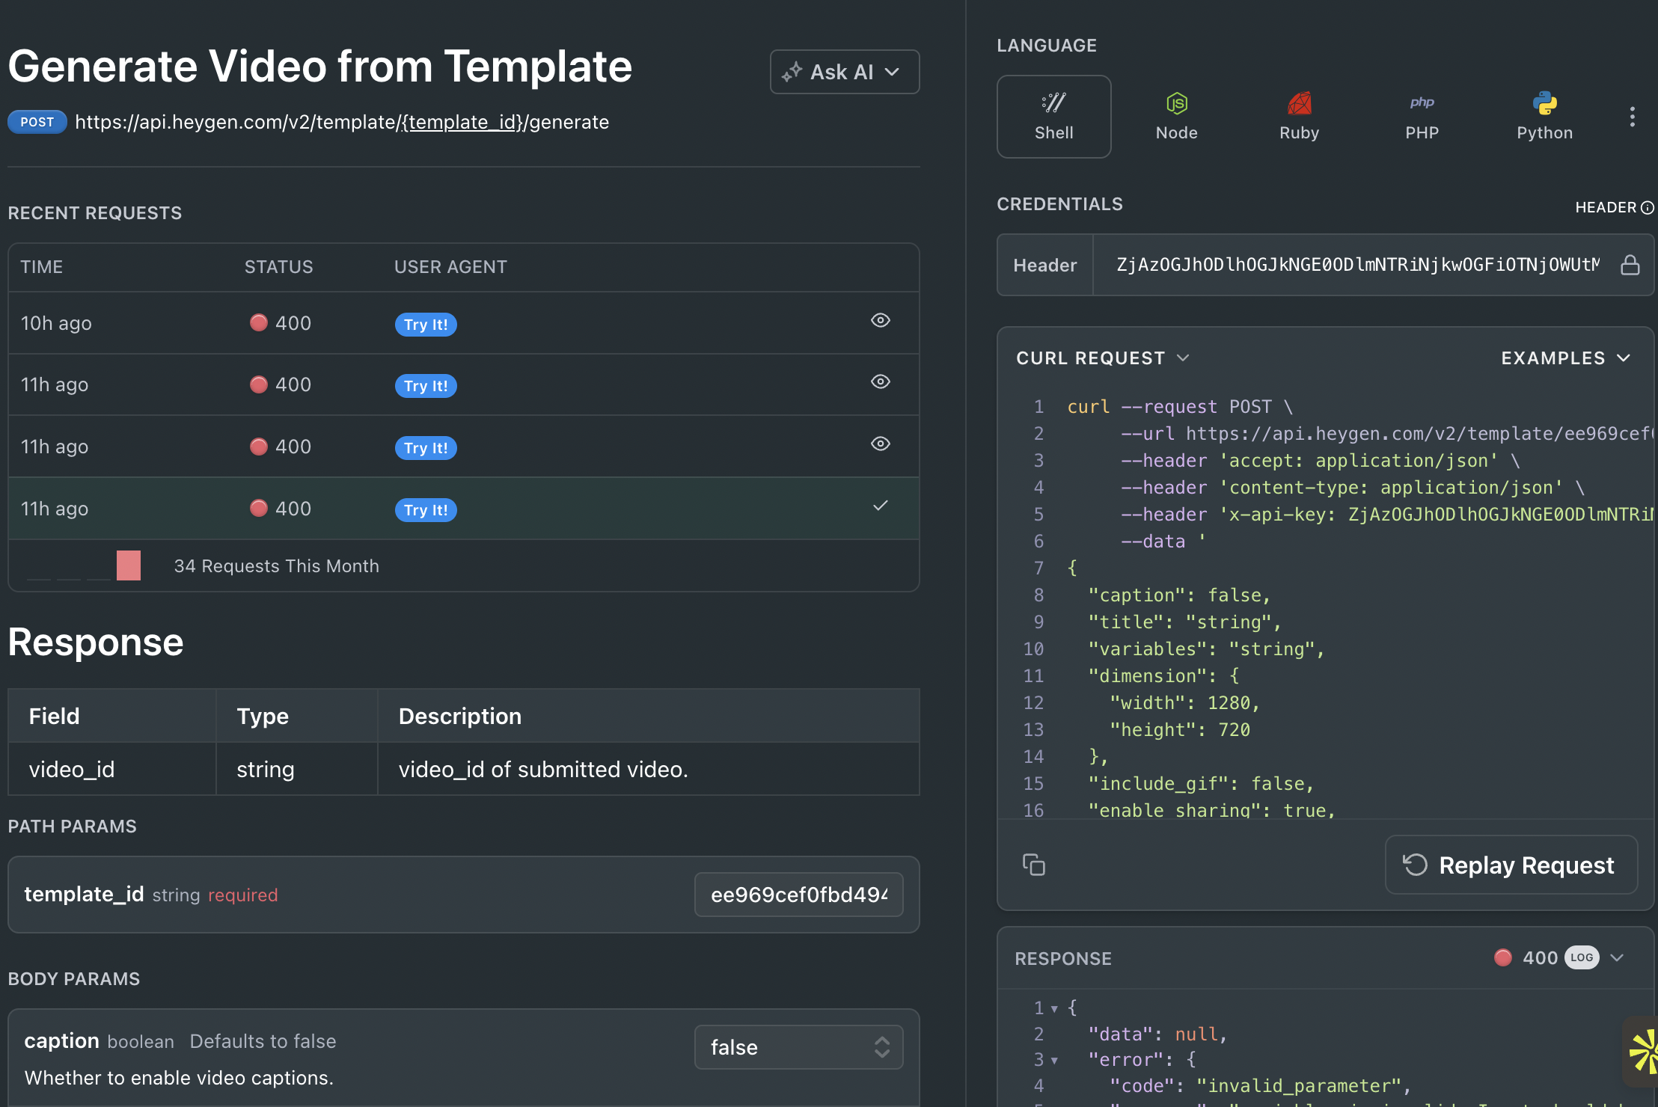View the first 11h ago request eye icon
The width and height of the screenshot is (1658, 1107).
tap(880, 382)
